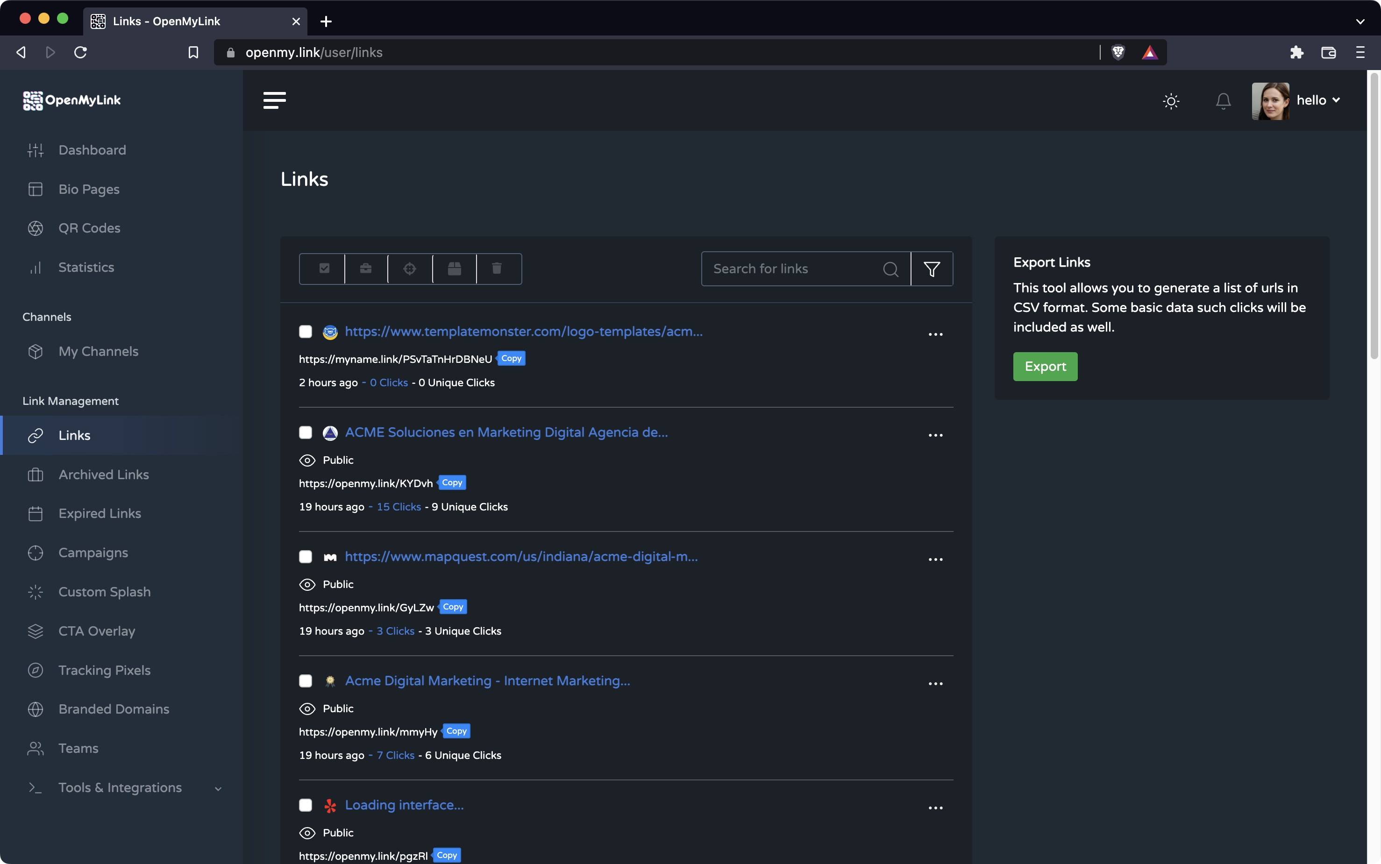This screenshot has width=1381, height=864.
Task: Expand Tools & Integrations sidebar section
Action: tap(120, 787)
